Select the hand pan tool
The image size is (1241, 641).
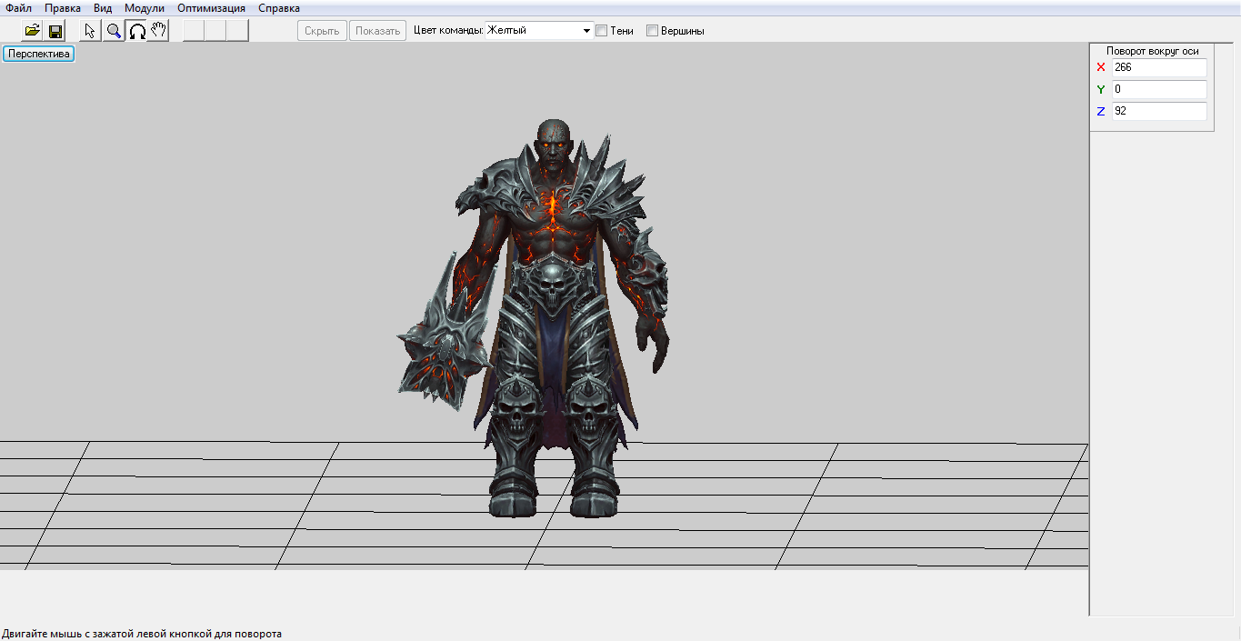coord(158,31)
